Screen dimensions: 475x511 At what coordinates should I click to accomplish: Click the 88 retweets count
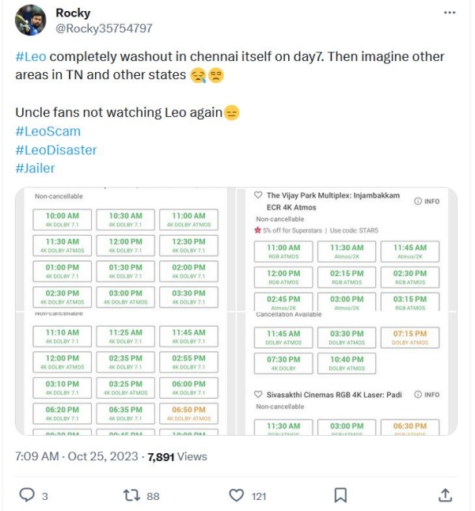(x=153, y=496)
